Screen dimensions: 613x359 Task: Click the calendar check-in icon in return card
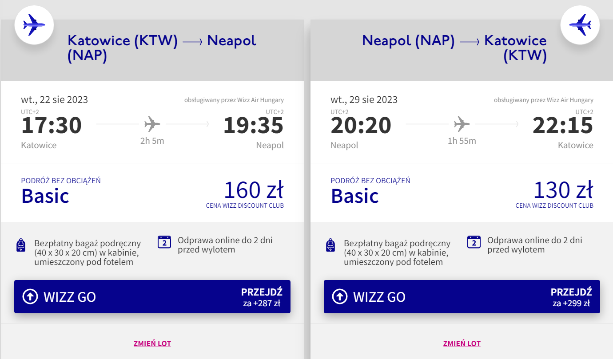[x=474, y=242]
